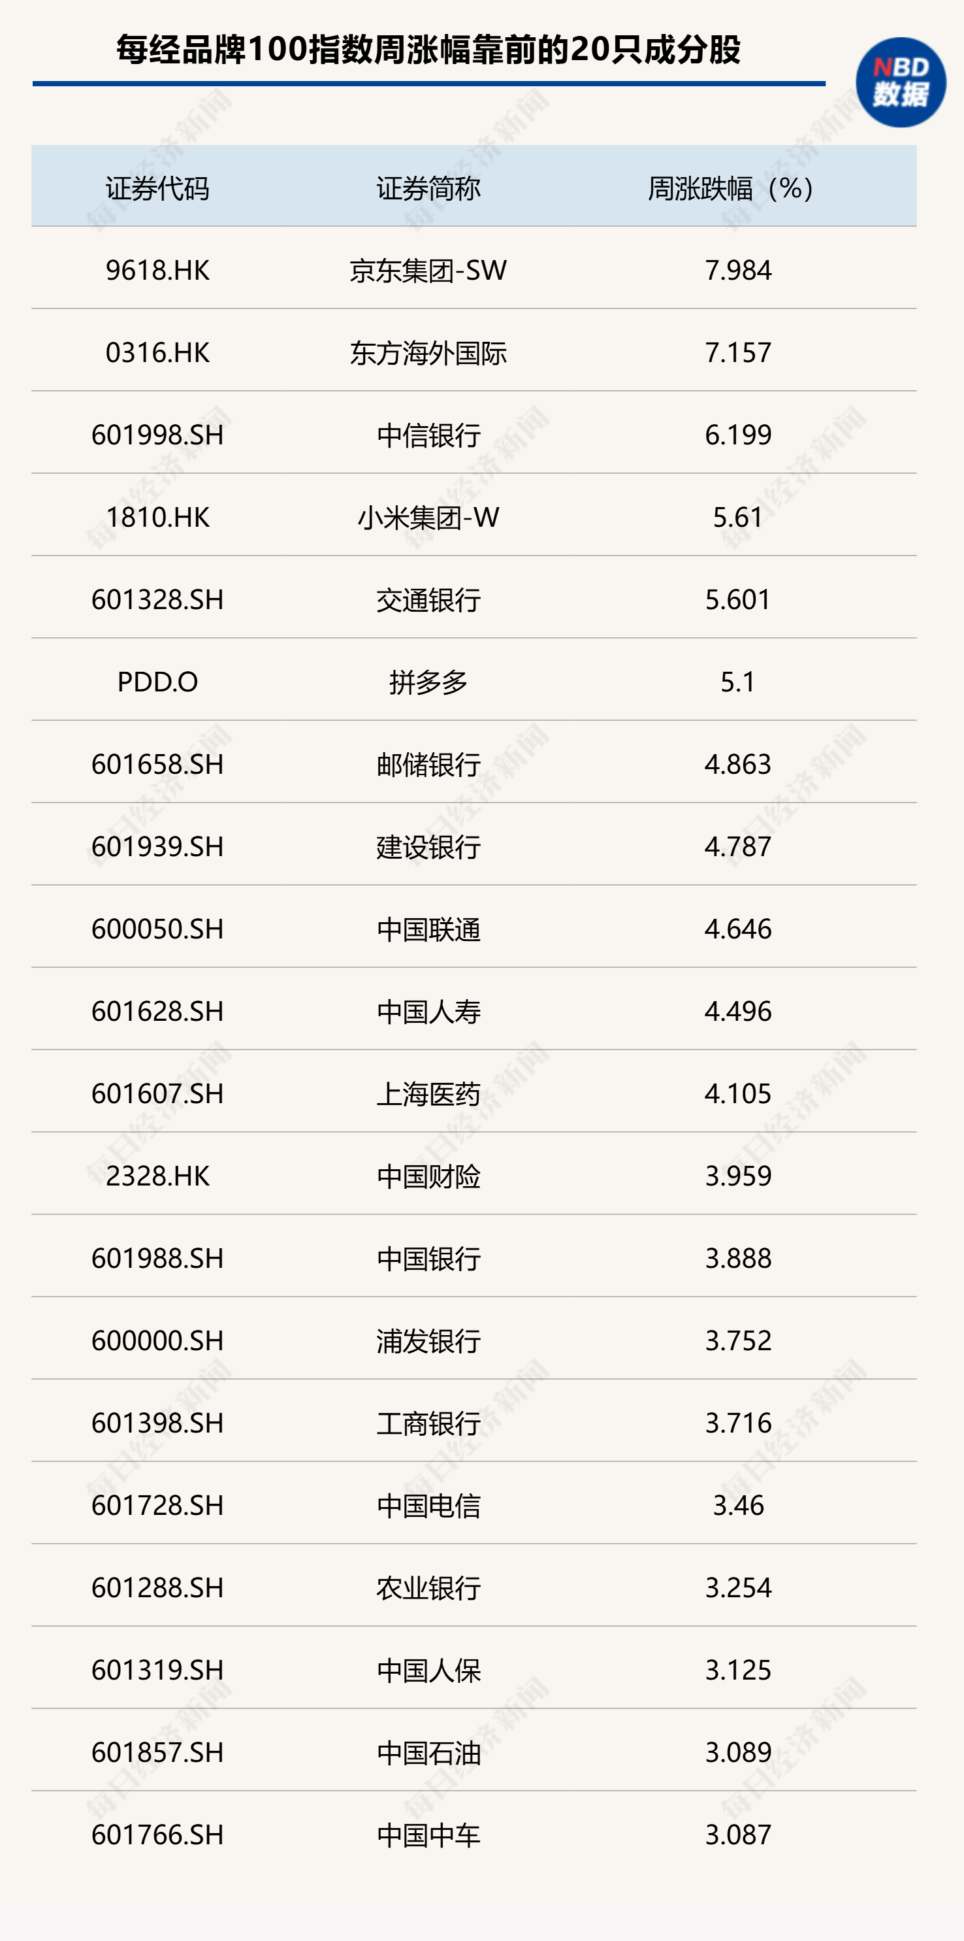Click the 证券代码 column header
The width and height of the screenshot is (964, 1941).
(157, 188)
